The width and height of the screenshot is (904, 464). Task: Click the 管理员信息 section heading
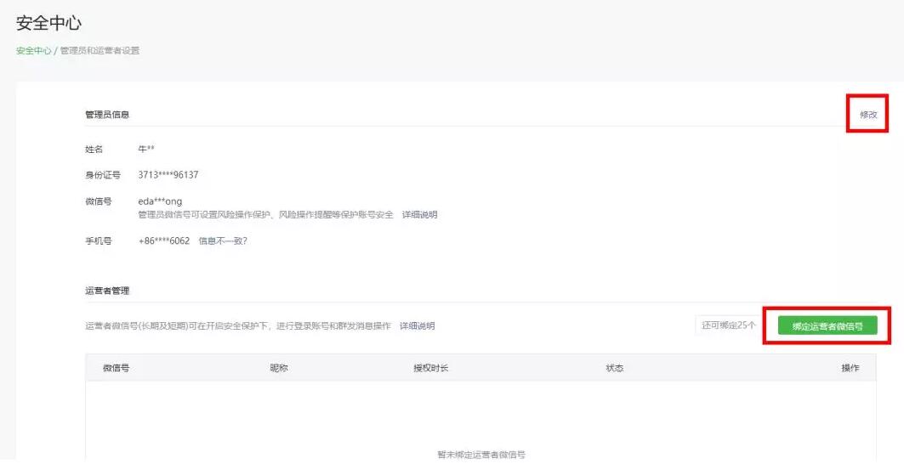point(107,114)
